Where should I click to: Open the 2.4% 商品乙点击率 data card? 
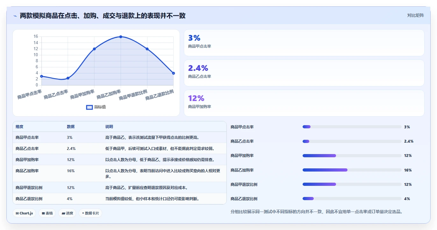[x=304, y=73]
